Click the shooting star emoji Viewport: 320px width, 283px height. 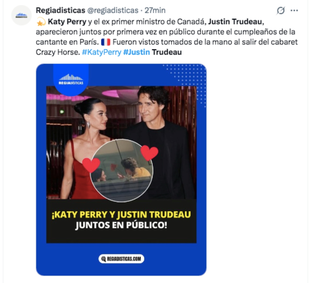click(x=41, y=22)
